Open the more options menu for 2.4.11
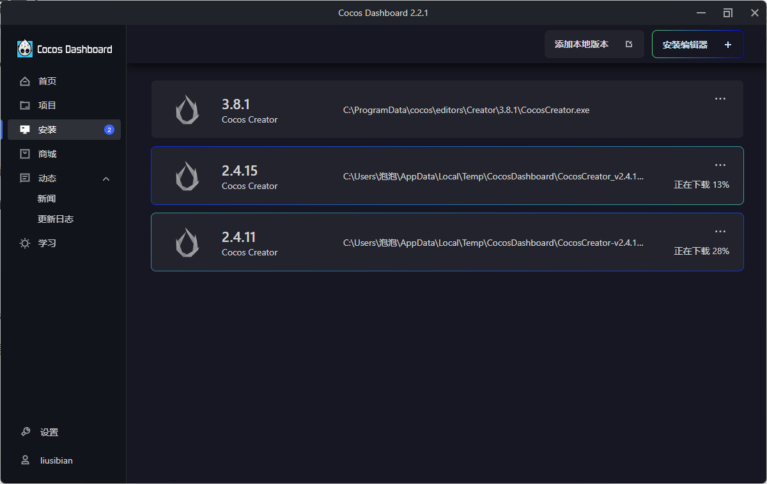 [720, 231]
